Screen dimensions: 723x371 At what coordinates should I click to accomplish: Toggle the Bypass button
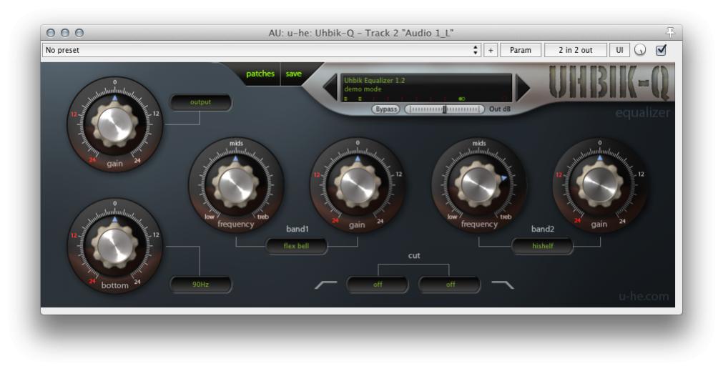(x=386, y=109)
